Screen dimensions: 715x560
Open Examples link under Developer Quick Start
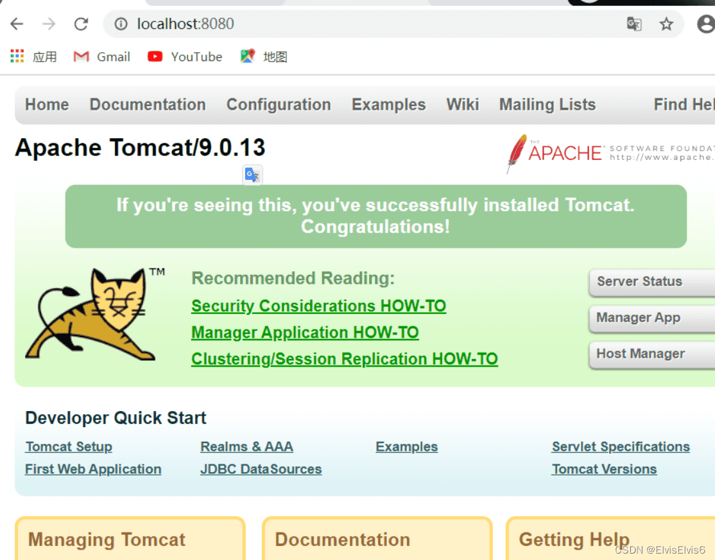pyautogui.click(x=407, y=446)
